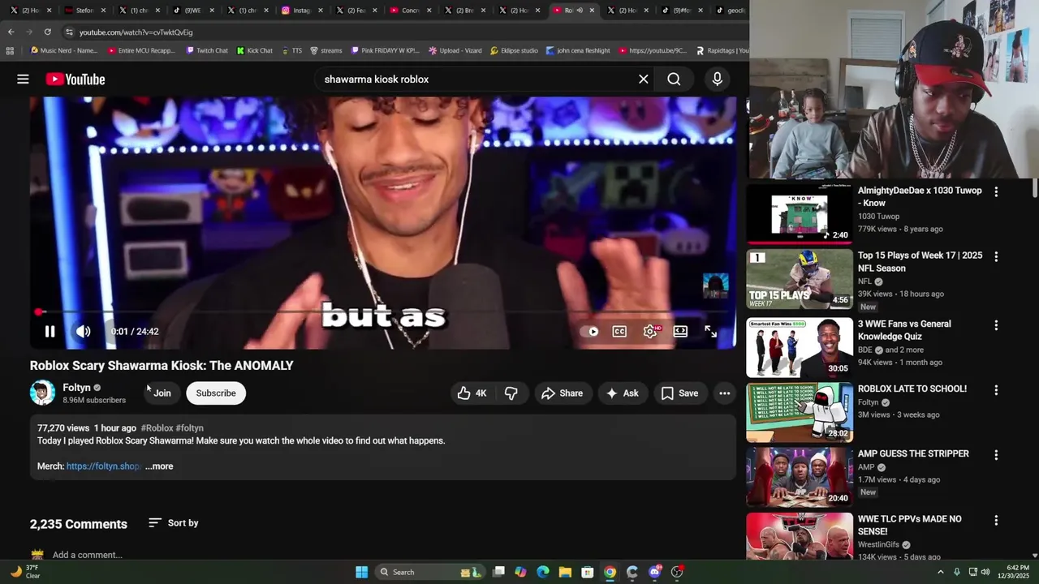Go to YouTube home via logo
This screenshot has width=1039, height=584.
[75, 79]
